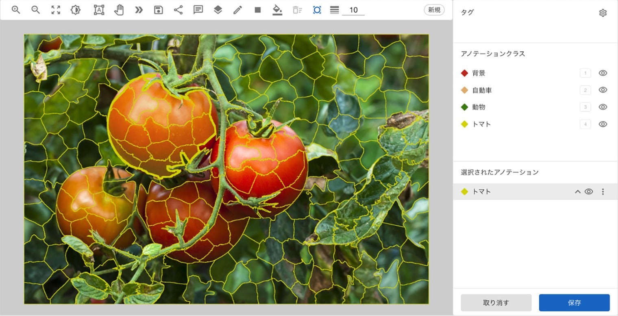The height and width of the screenshot is (316, 618).
Task: Click the share nodes icon
Action: point(178,10)
